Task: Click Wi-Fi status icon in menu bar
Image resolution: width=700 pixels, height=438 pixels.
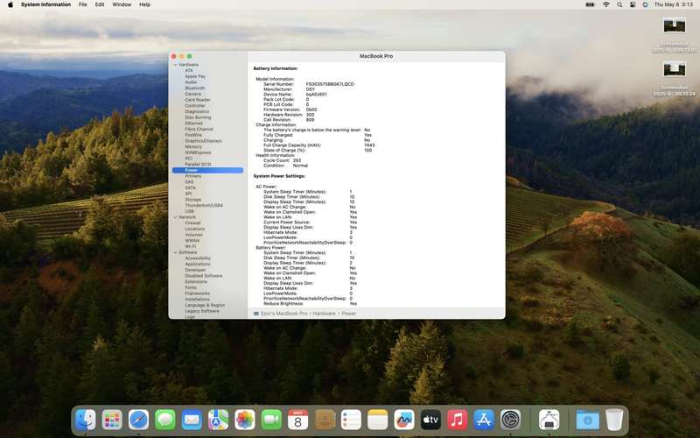Action: tap(605, 4)
